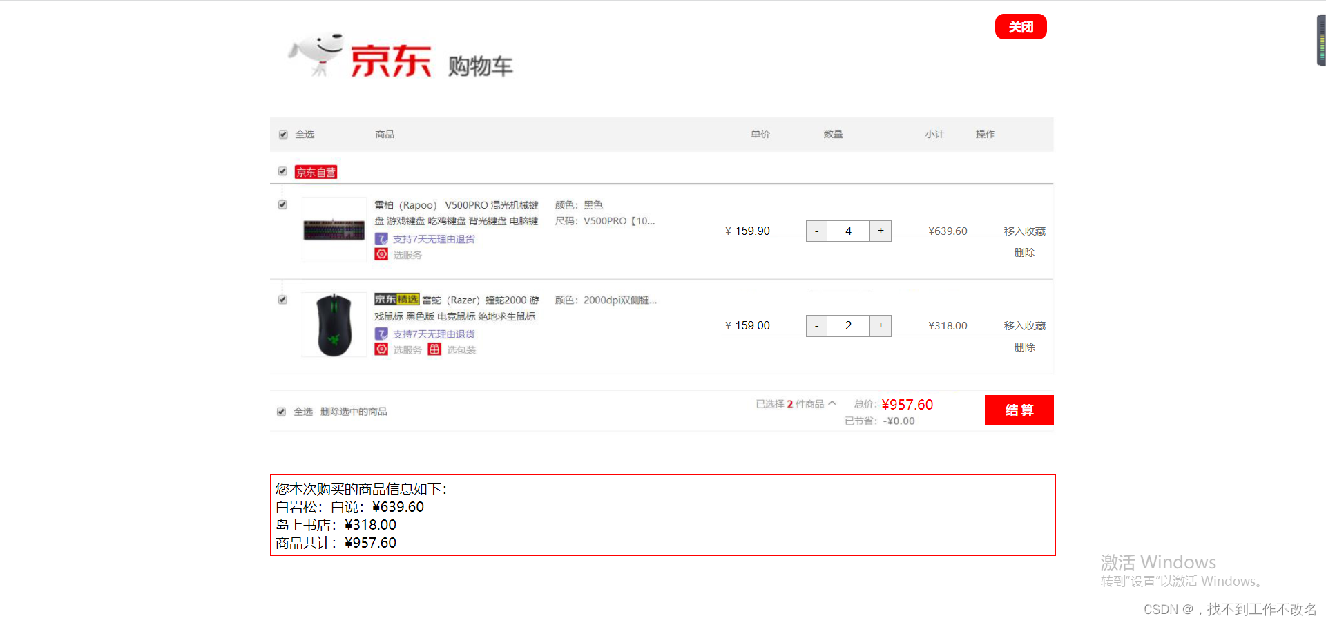
Task: Increase Rapoo keyboard quantity with plus
Action: tap(881, 231)
